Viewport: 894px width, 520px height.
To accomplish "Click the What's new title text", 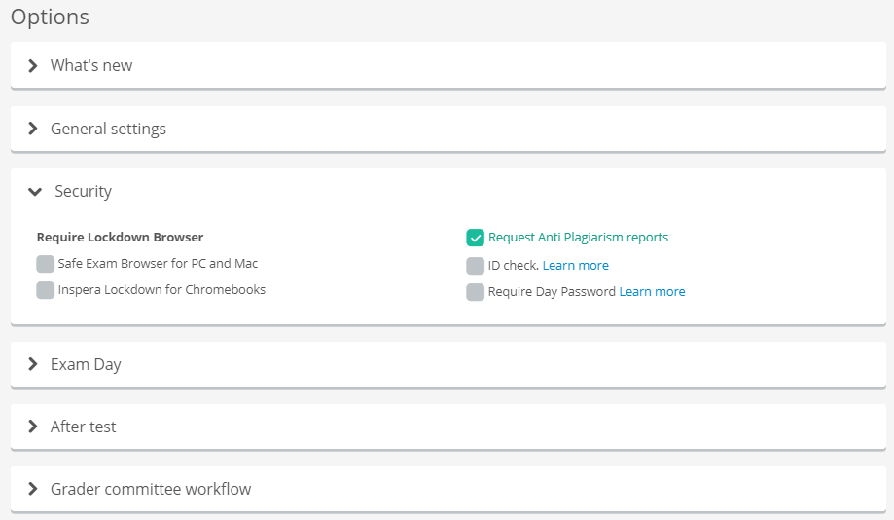I will (x=91, y=65).
